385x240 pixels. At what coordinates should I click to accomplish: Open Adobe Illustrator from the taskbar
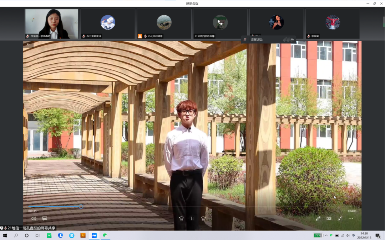(x=83, y=235)
